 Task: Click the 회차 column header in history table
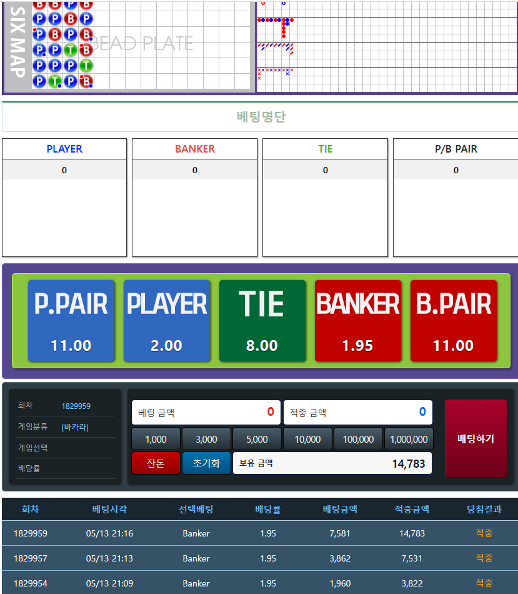coord(30,509)
